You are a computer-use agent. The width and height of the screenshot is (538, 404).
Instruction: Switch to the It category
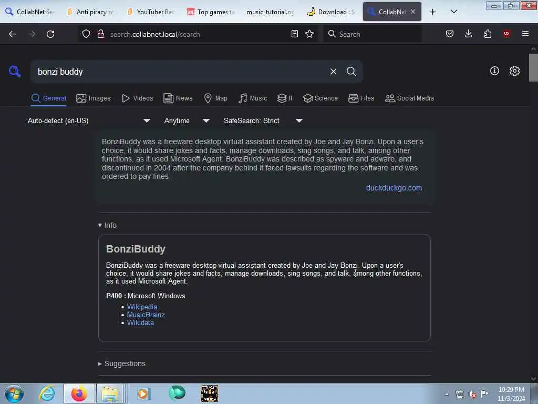click(x=285, y=98)
